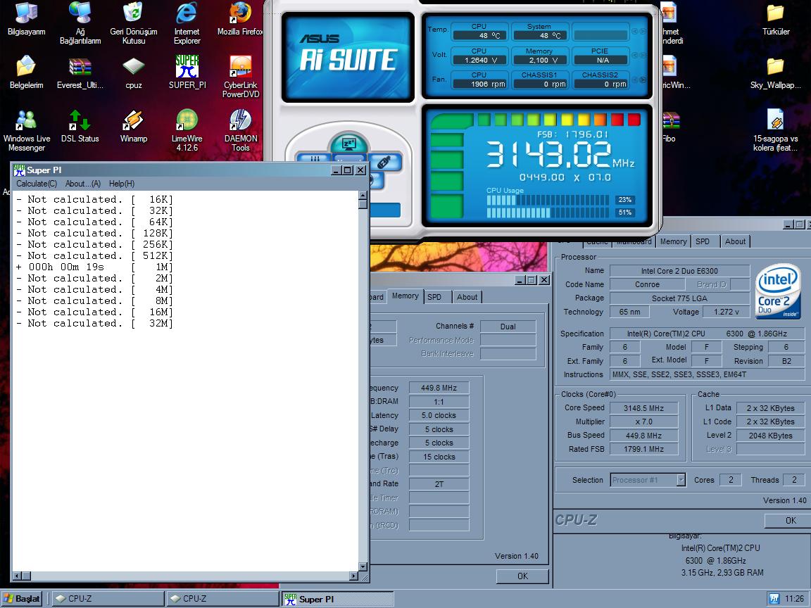Launch Internet Explorer from desktop

(187, 23)
